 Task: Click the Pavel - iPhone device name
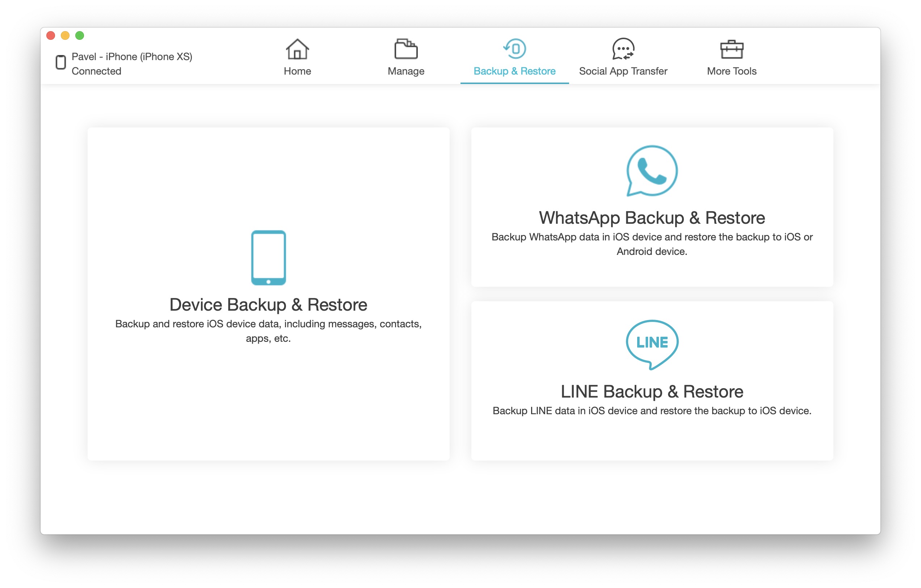click(x=132, y=56)
